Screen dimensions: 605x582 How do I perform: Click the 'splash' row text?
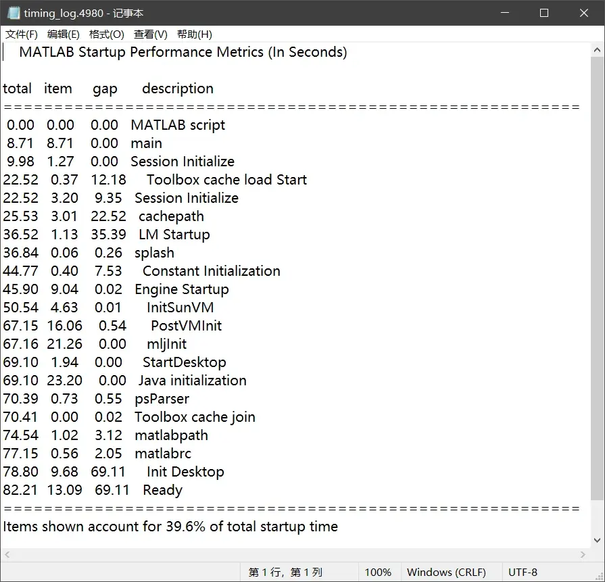point(154,253)
